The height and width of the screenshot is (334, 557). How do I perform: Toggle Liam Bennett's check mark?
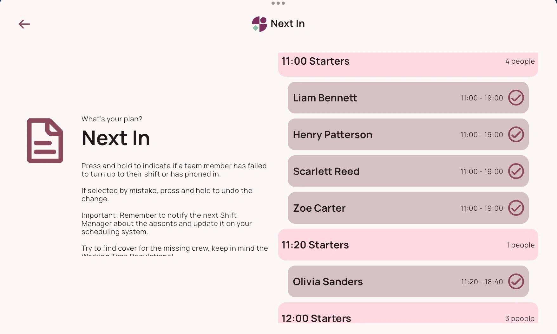tap(516, 98)
